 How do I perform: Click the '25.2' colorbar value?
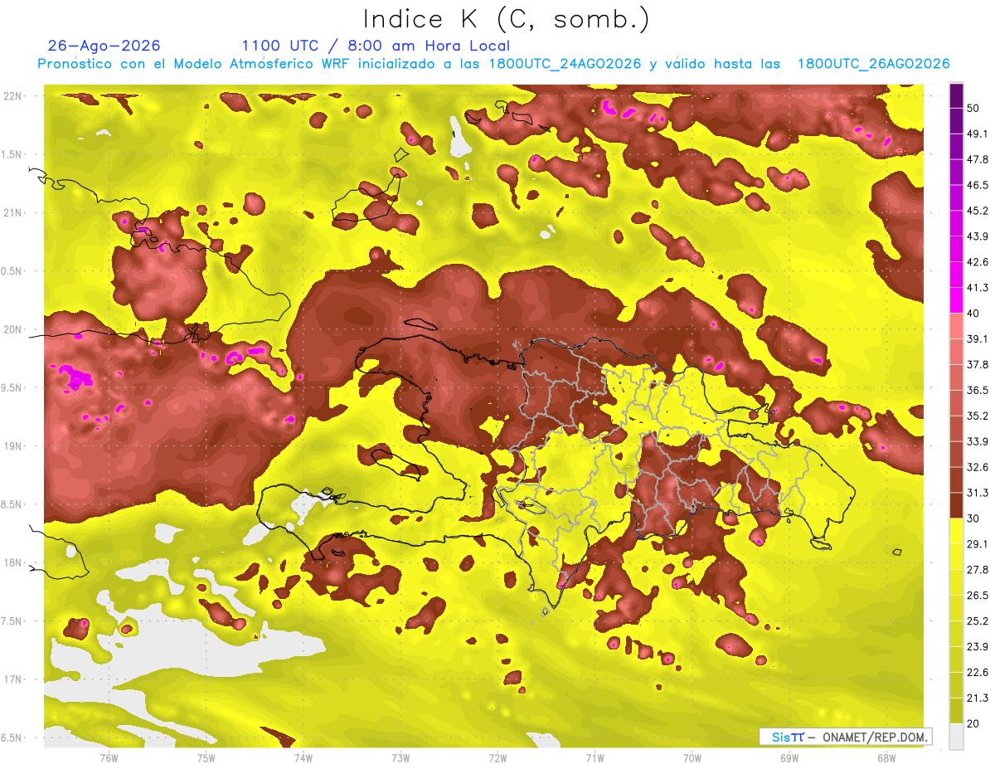click(x=978, y=621)
